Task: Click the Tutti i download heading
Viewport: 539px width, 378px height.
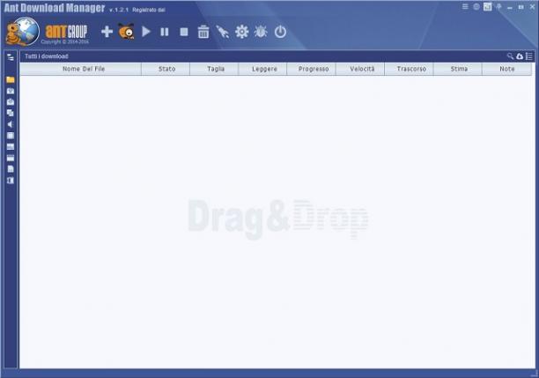Action: point(47,56)
